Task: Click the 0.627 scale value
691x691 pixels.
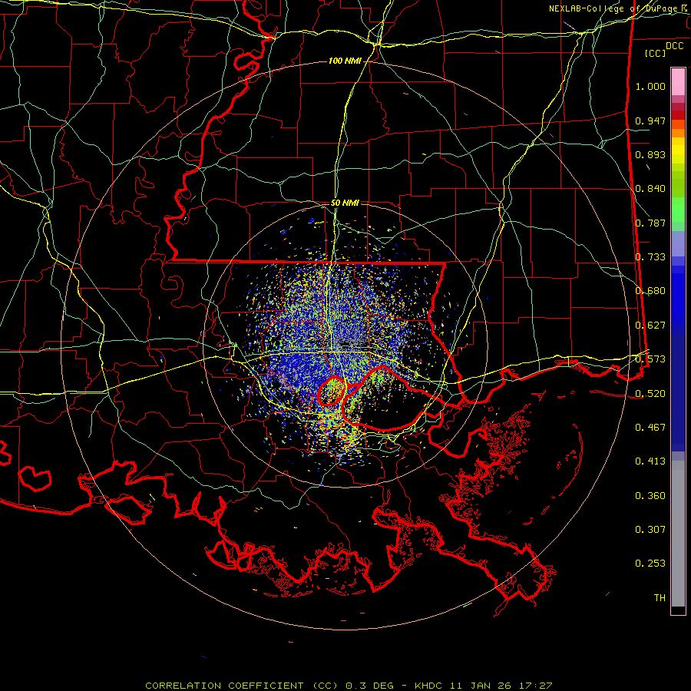Action: point(650,326)
